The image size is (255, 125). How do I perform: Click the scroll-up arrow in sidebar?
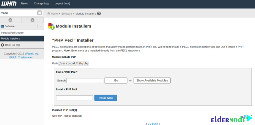10,20
